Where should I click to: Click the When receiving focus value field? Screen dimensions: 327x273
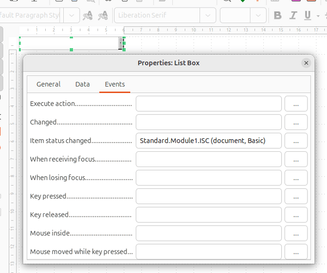click(209, 159)
